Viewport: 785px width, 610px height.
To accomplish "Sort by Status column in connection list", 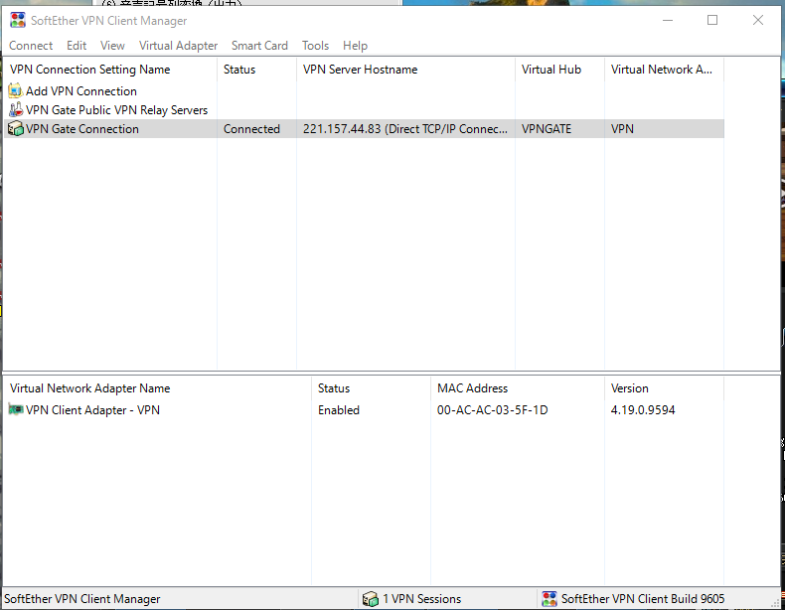I will [x=256, y=70].
